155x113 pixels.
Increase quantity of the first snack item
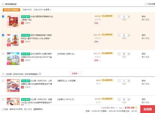[x=129, y=16]
